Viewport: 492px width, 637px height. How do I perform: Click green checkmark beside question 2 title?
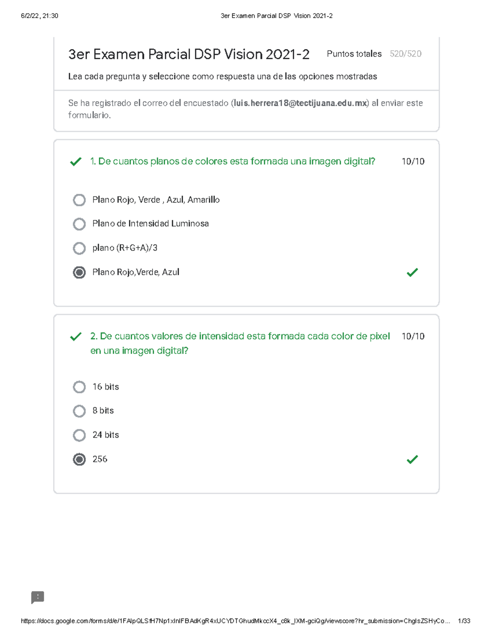pos(76,337)
